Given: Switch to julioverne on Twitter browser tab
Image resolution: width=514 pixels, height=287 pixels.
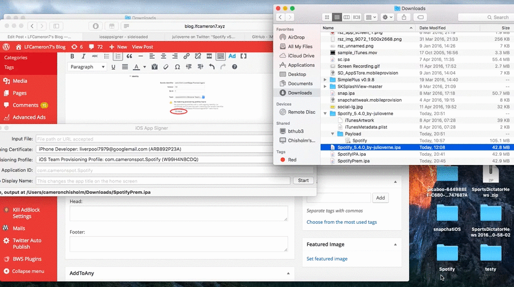Looking at the screenshot, I should 203,37.
